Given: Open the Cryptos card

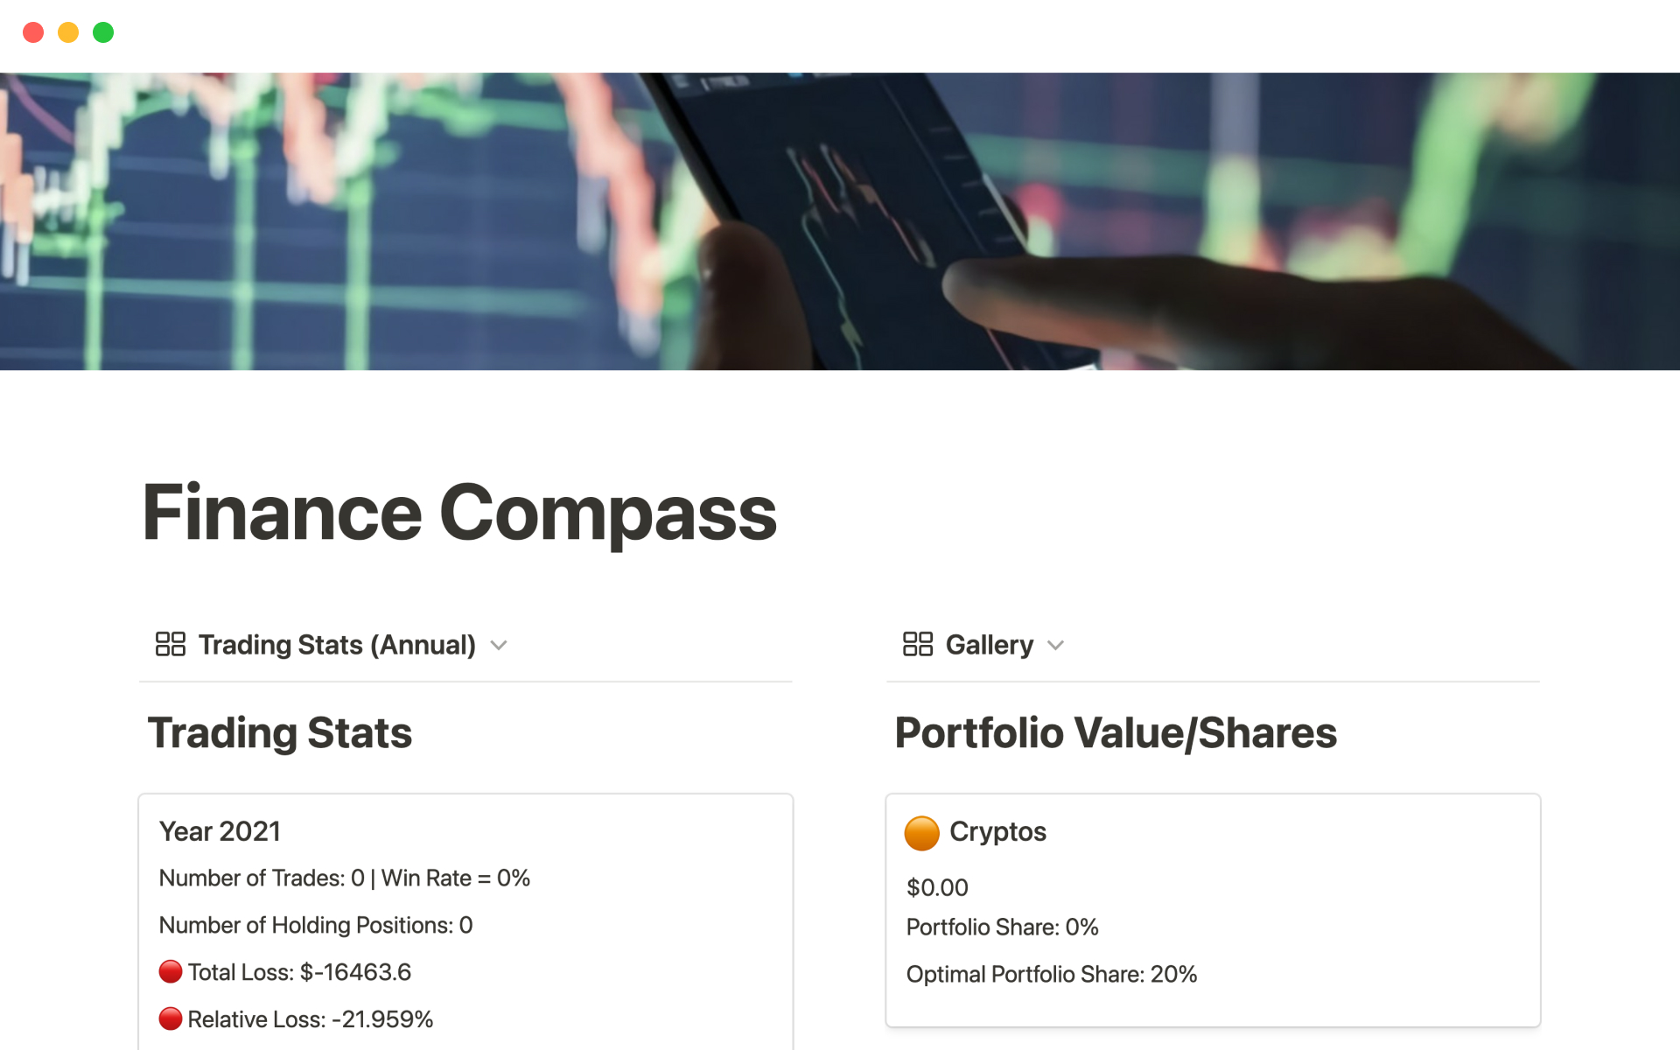Looking at the screenshot, I should (x=1212, y=910).
